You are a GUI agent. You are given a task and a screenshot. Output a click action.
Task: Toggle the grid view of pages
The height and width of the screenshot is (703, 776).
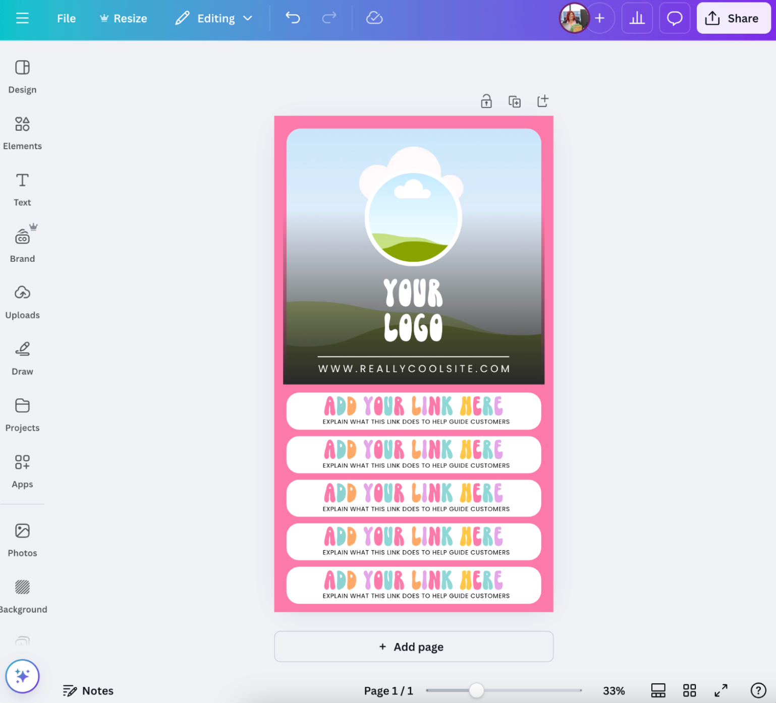[x=689, y=690]
